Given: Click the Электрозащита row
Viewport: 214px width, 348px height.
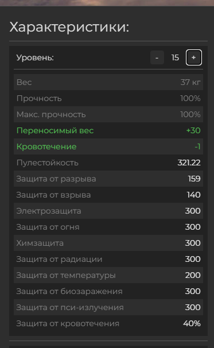Looking at the screenshot, I should tap(108, 211).
